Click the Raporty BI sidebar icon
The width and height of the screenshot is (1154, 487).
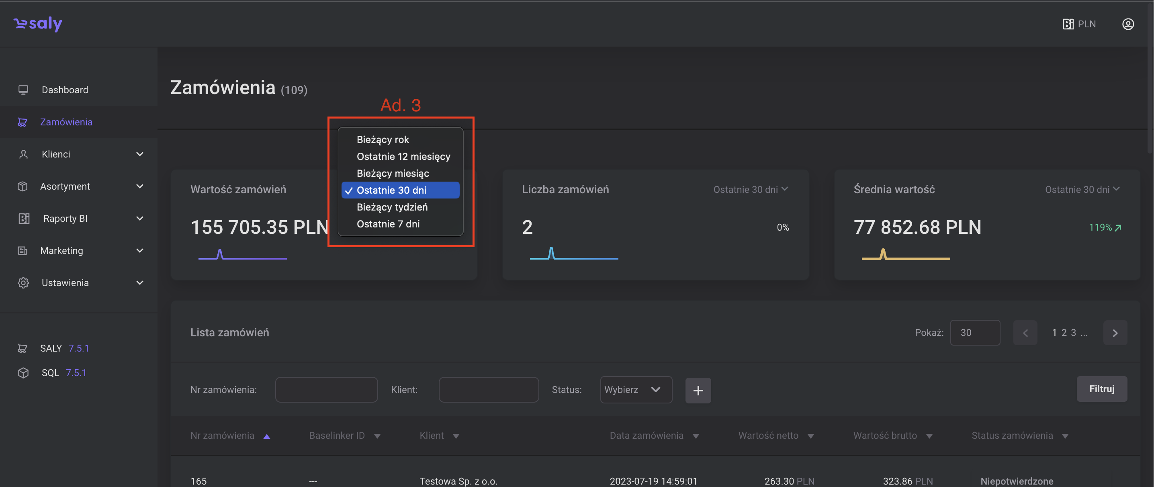24,219
